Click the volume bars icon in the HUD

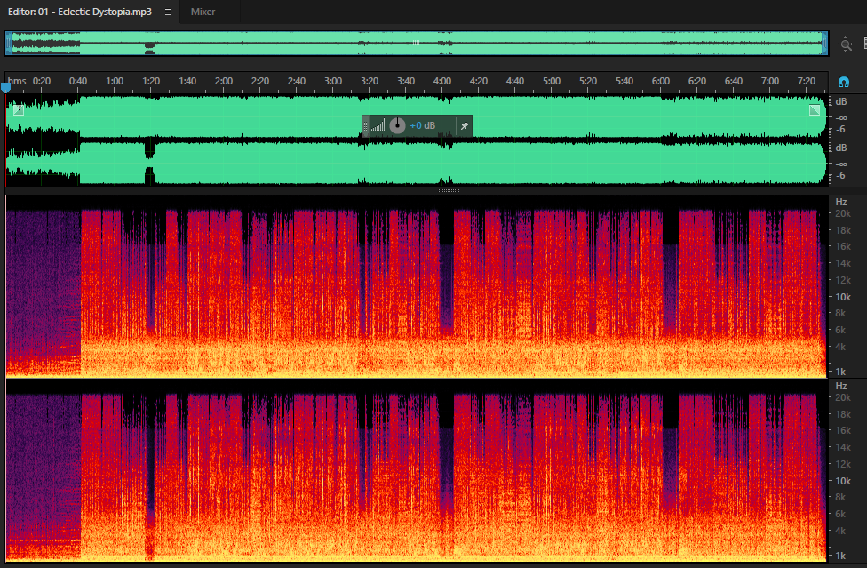point(378,126)
